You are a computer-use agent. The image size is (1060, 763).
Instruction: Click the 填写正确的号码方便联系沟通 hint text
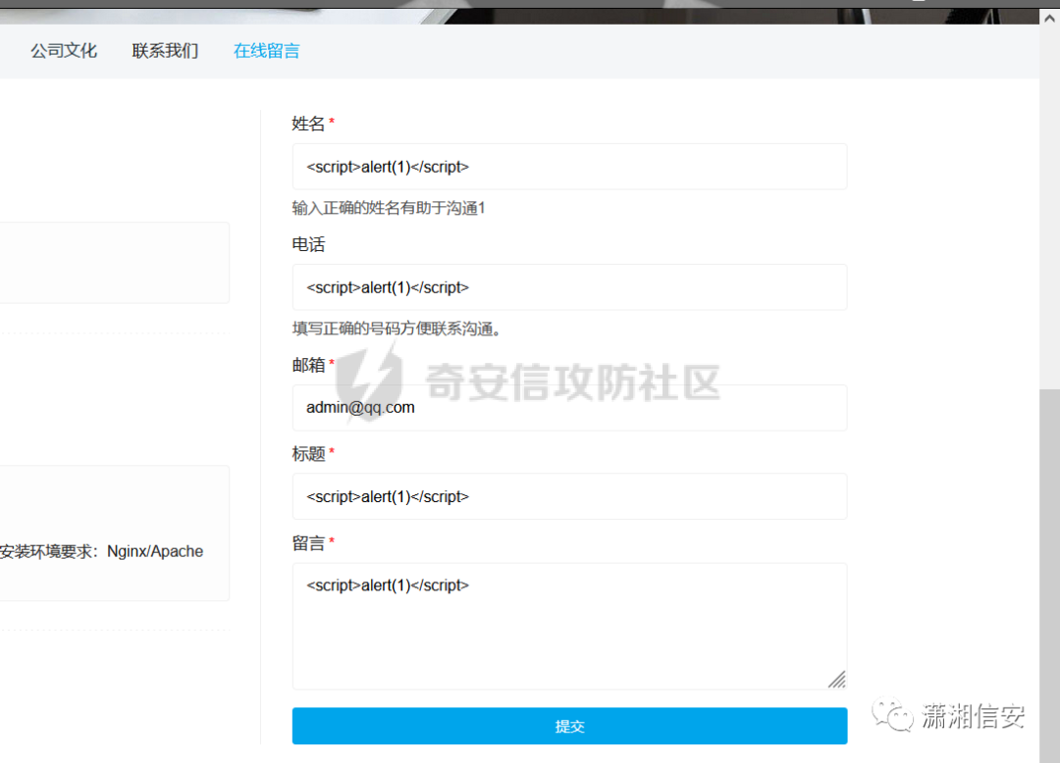click(397, 329)
